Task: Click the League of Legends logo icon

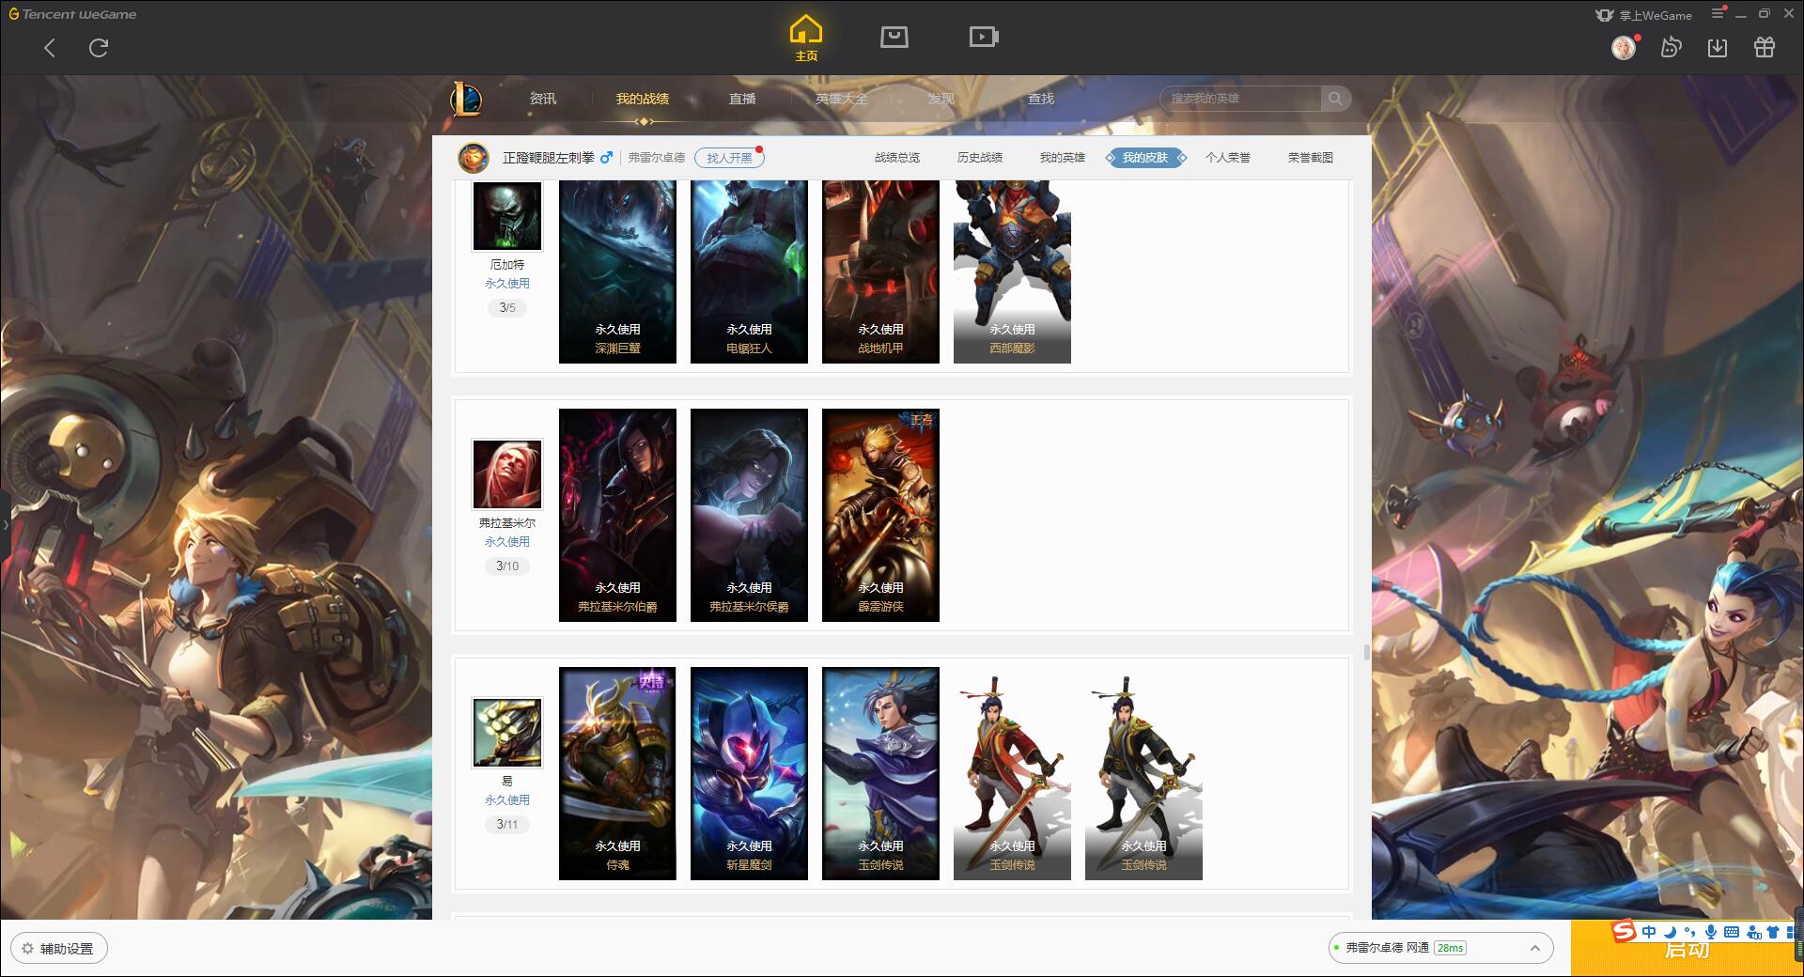Action: (466, 99)
